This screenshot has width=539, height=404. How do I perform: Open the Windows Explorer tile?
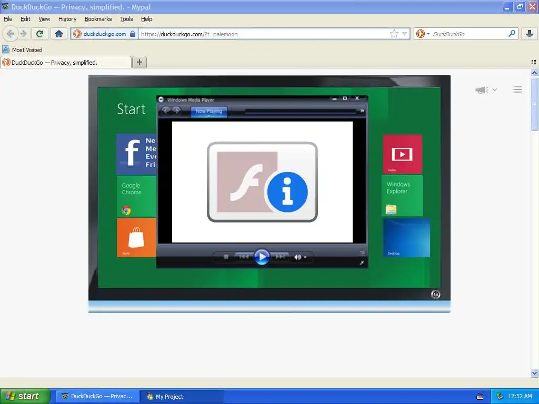(402, 196)
